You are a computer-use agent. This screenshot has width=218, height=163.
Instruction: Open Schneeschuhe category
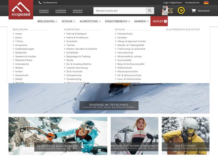click(x=74, y=75)
